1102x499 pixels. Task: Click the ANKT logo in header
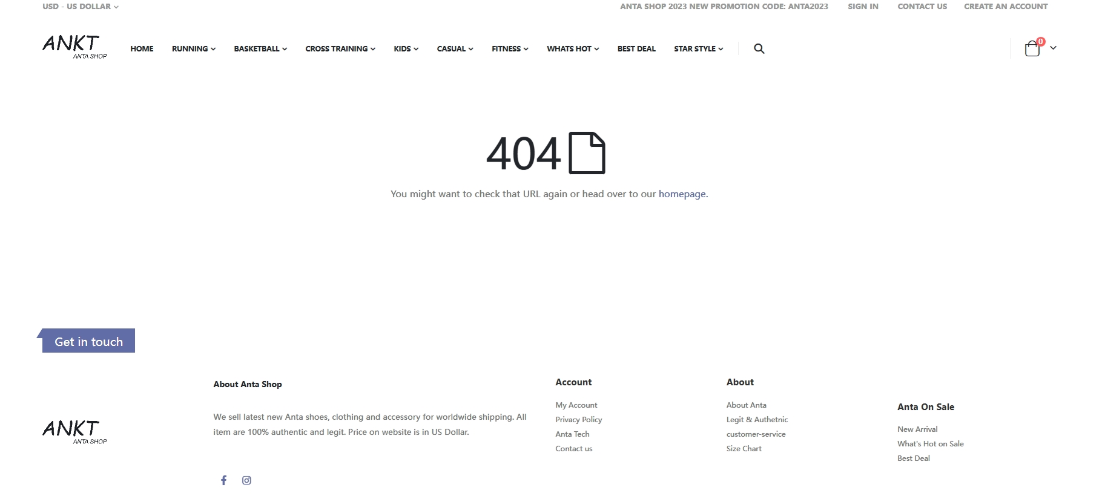[74, 47]
